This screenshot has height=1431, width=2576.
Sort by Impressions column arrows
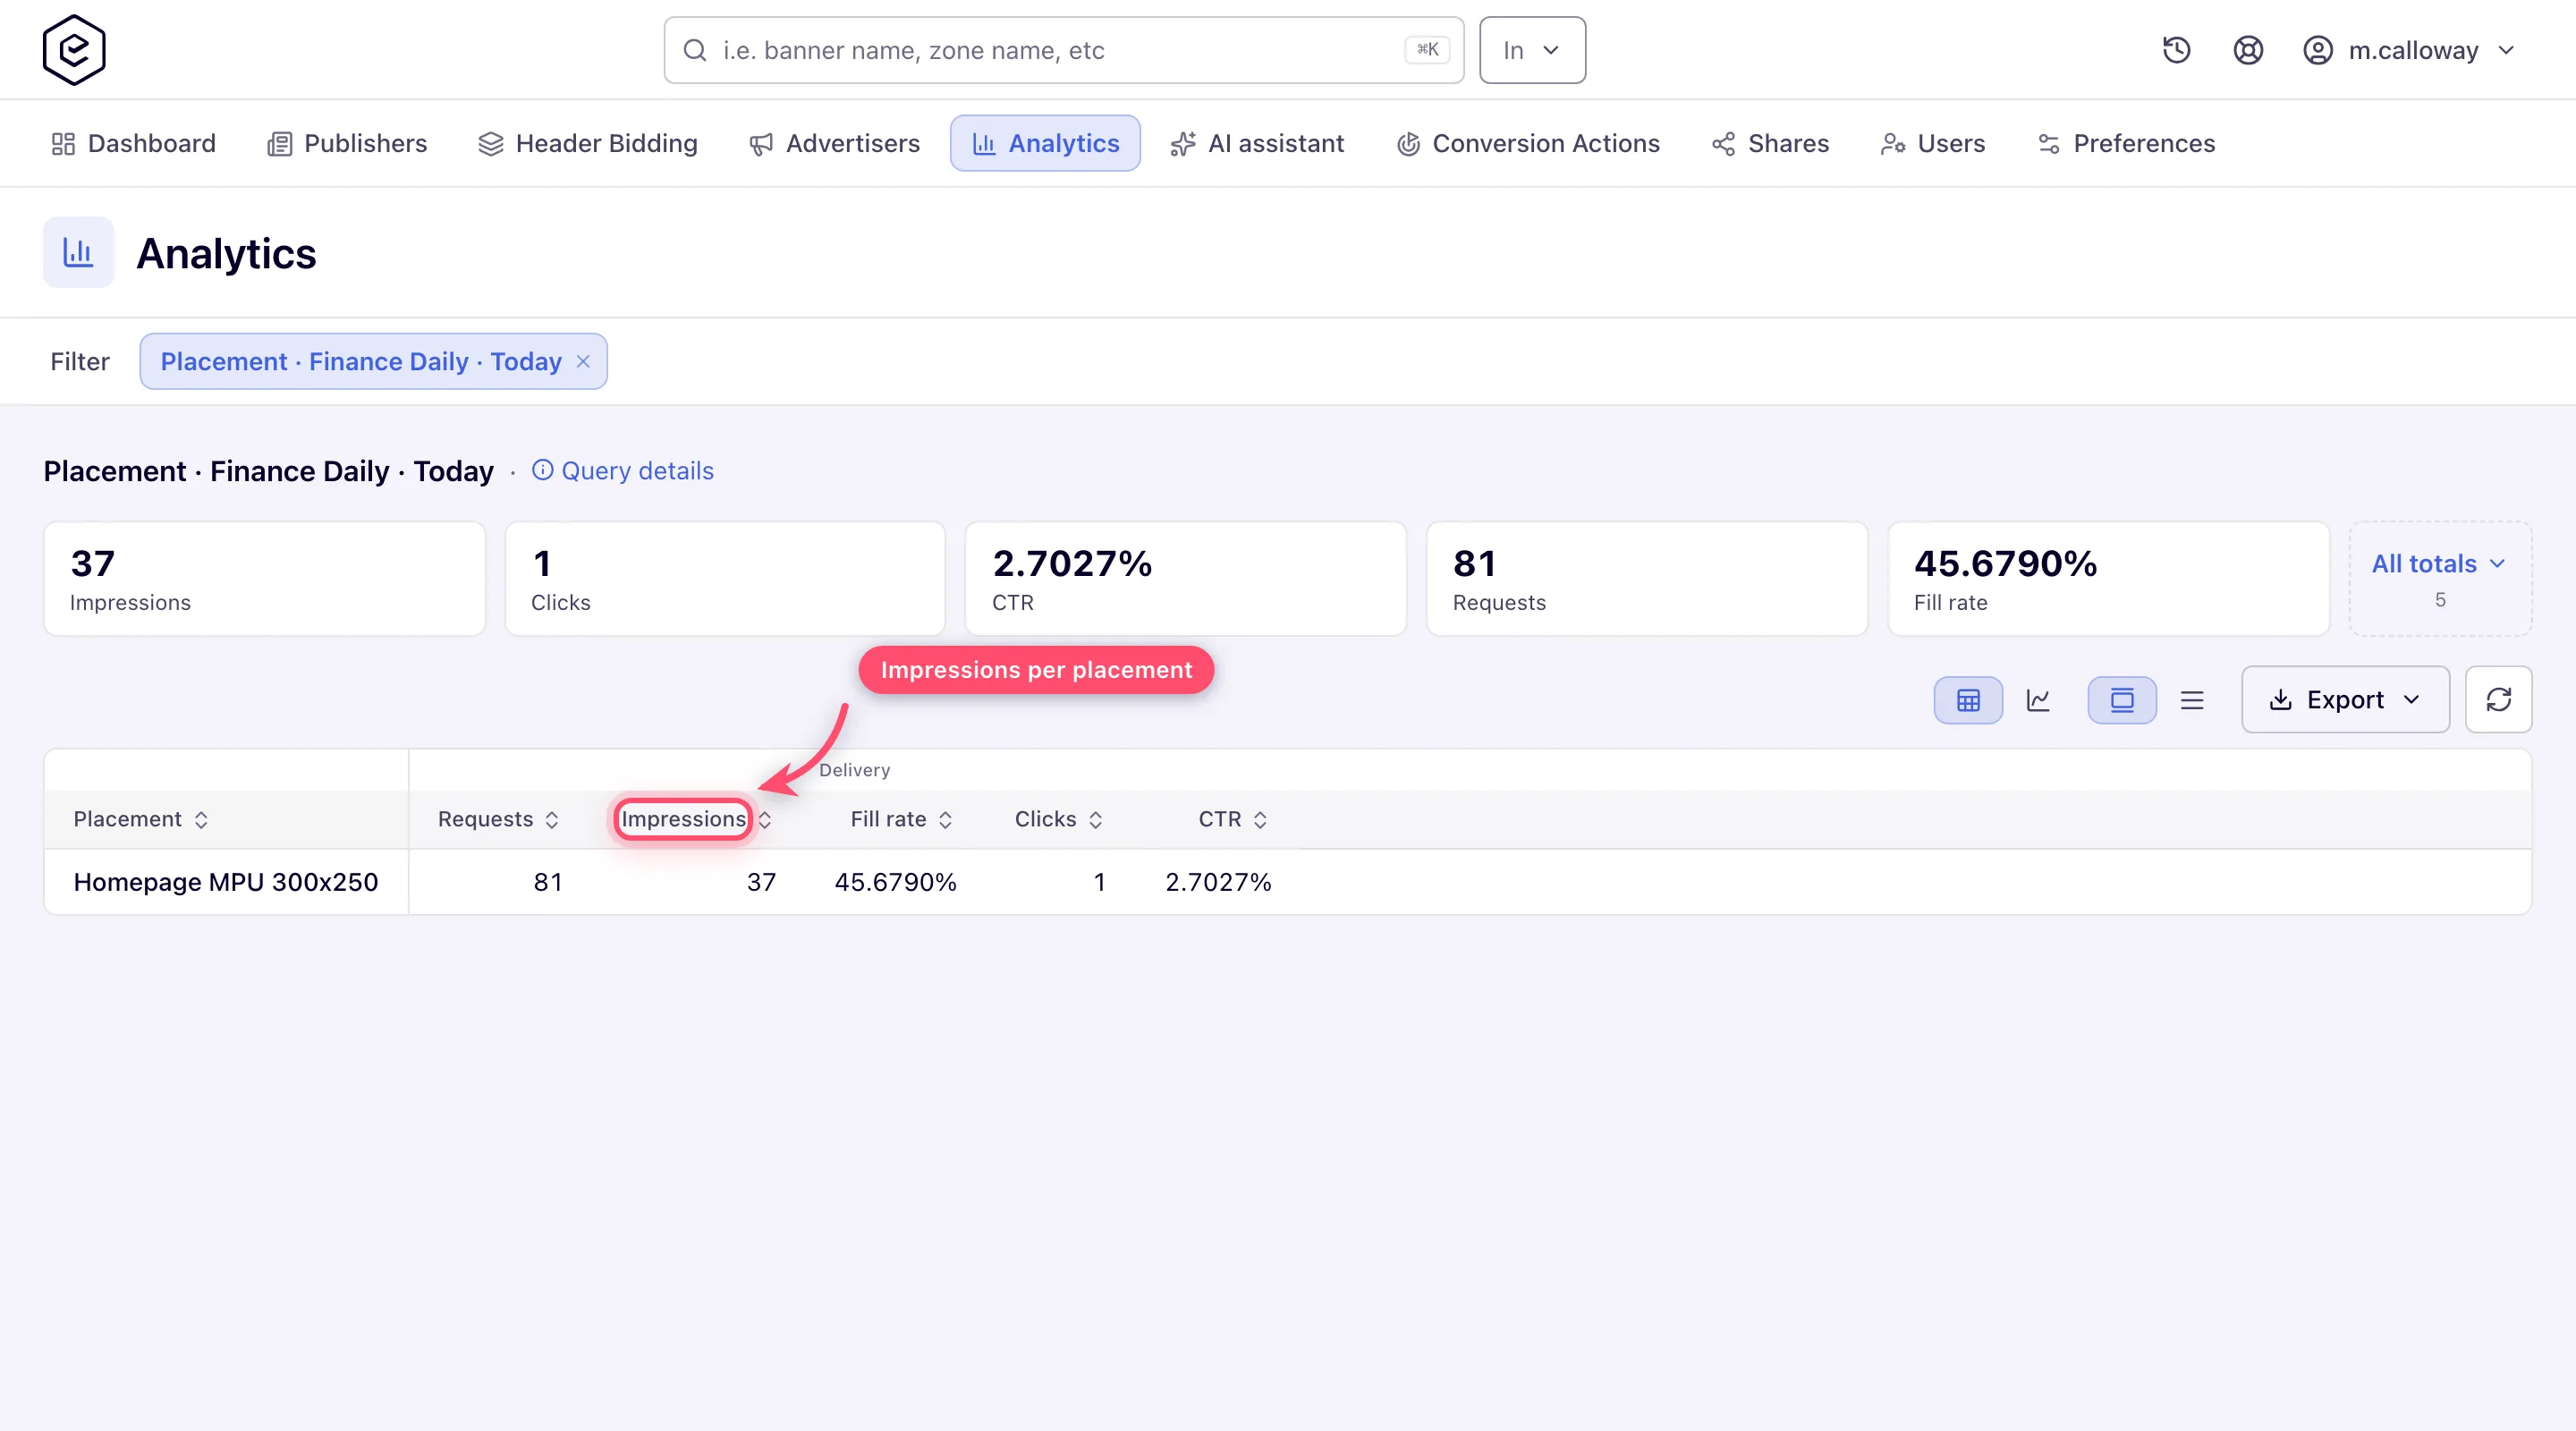765,820
